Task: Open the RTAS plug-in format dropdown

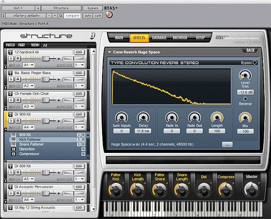Action: (x=111, y=8)
